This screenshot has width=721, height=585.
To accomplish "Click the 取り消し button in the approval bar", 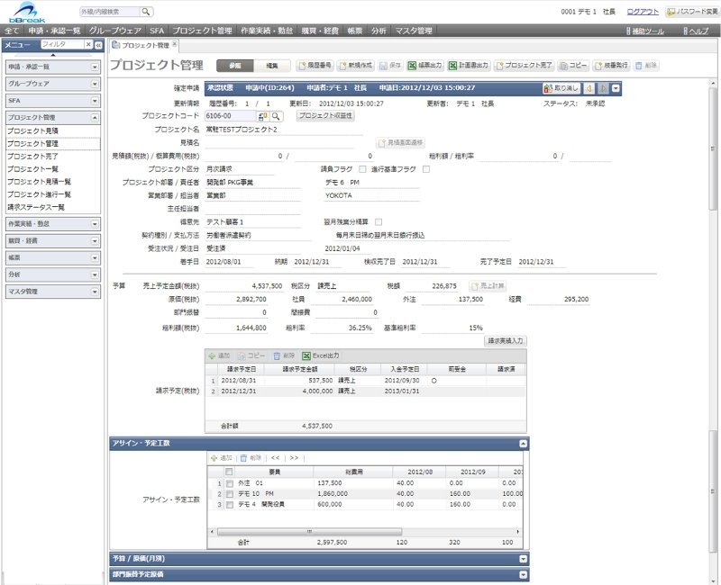I will 561,88.
